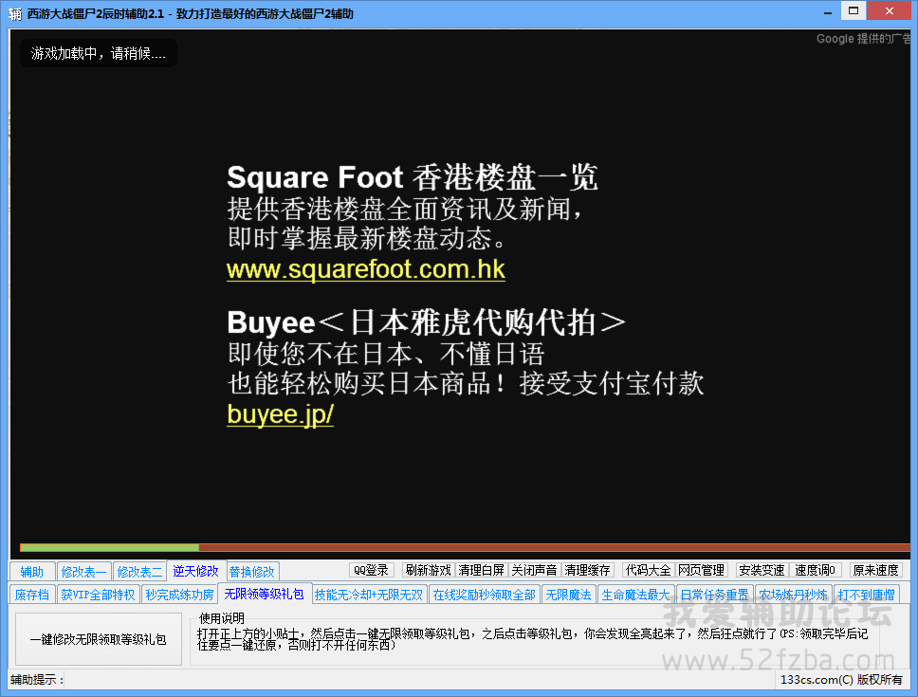Mute audio with 关闭声音 button
918x697 pixels.
tap(534, 570)
